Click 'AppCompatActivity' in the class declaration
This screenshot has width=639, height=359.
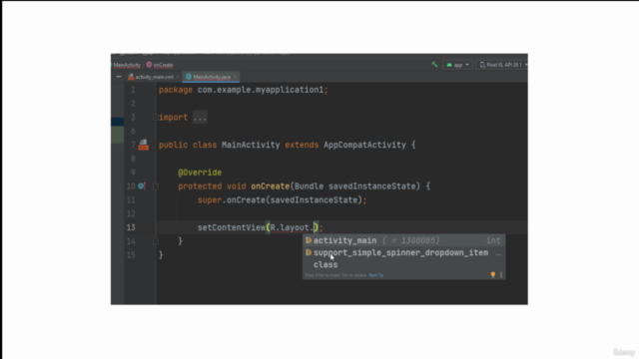point(364,145)
